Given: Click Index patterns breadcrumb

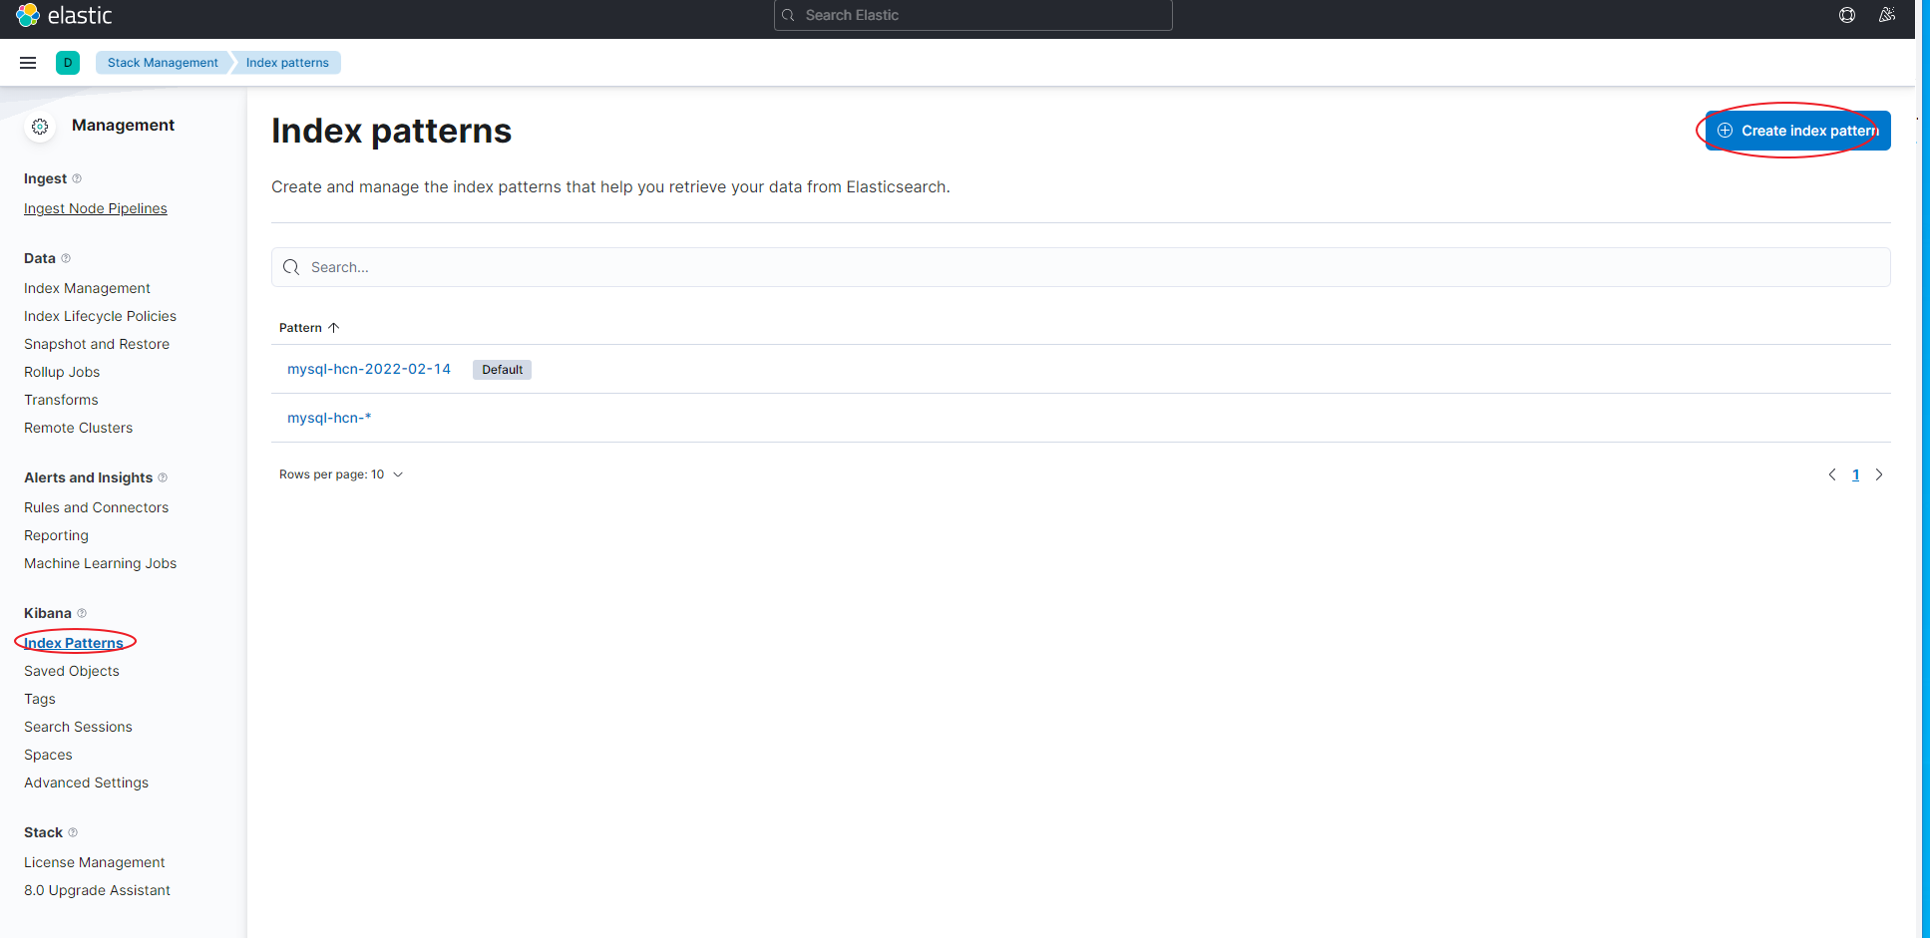Looking at the screenshot, I should (x=287, y=63).
